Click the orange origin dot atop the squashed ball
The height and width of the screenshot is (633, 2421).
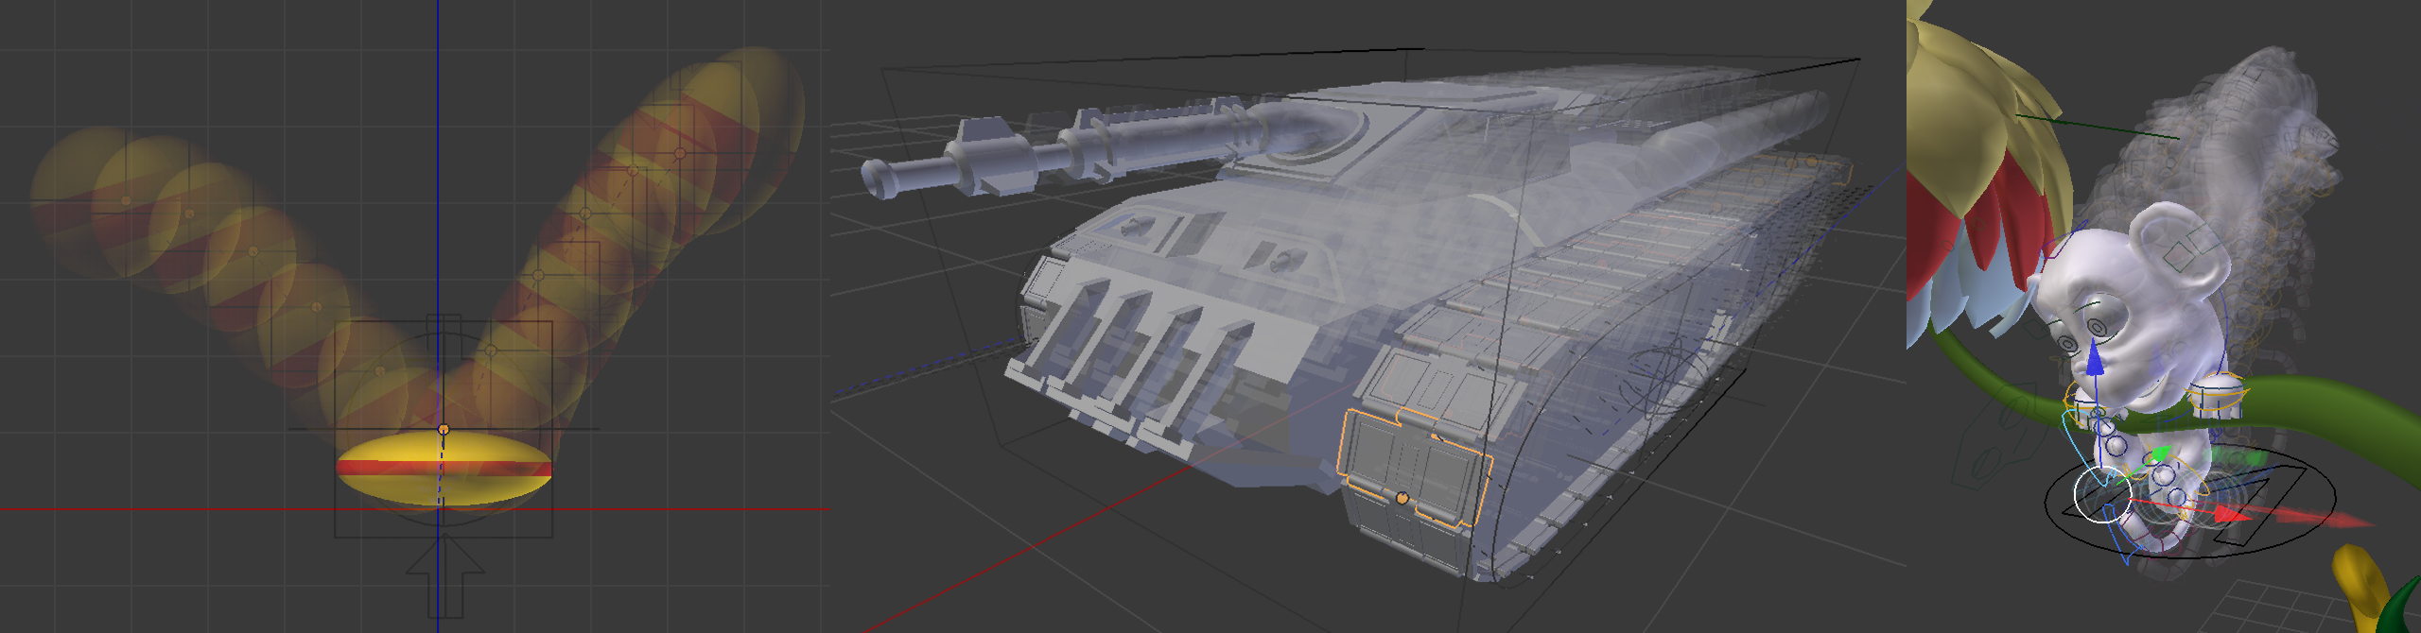[444, 430]
